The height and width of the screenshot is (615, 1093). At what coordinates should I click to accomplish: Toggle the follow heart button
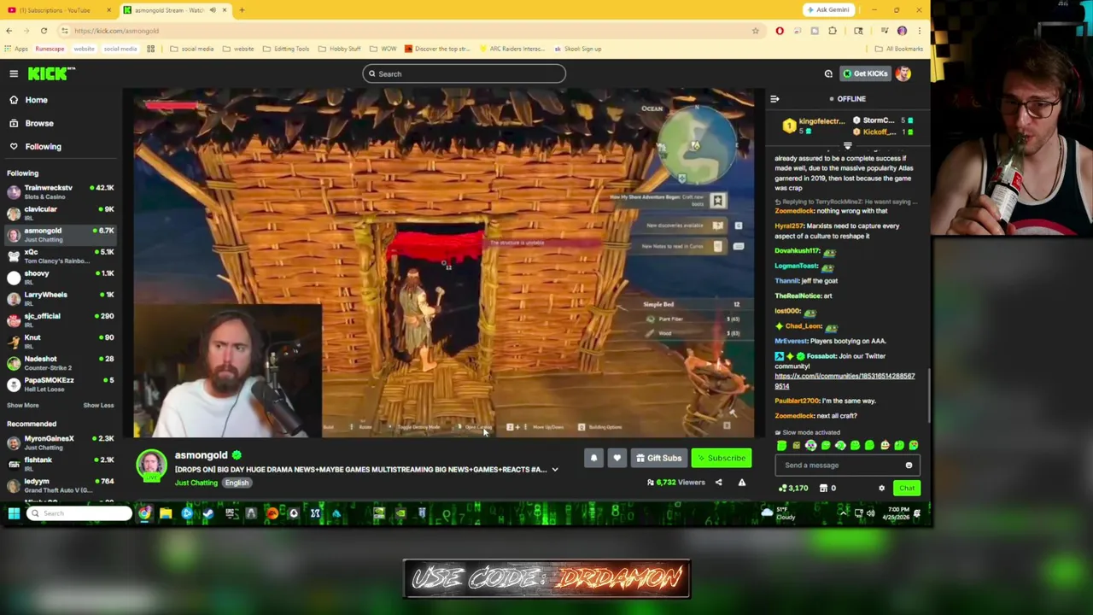point(617,458)
